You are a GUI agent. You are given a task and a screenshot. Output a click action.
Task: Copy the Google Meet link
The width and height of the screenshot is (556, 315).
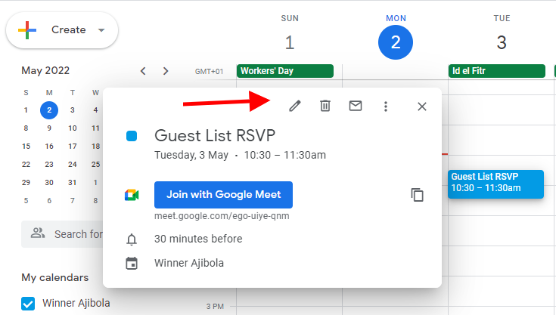[x=418, y=195]
